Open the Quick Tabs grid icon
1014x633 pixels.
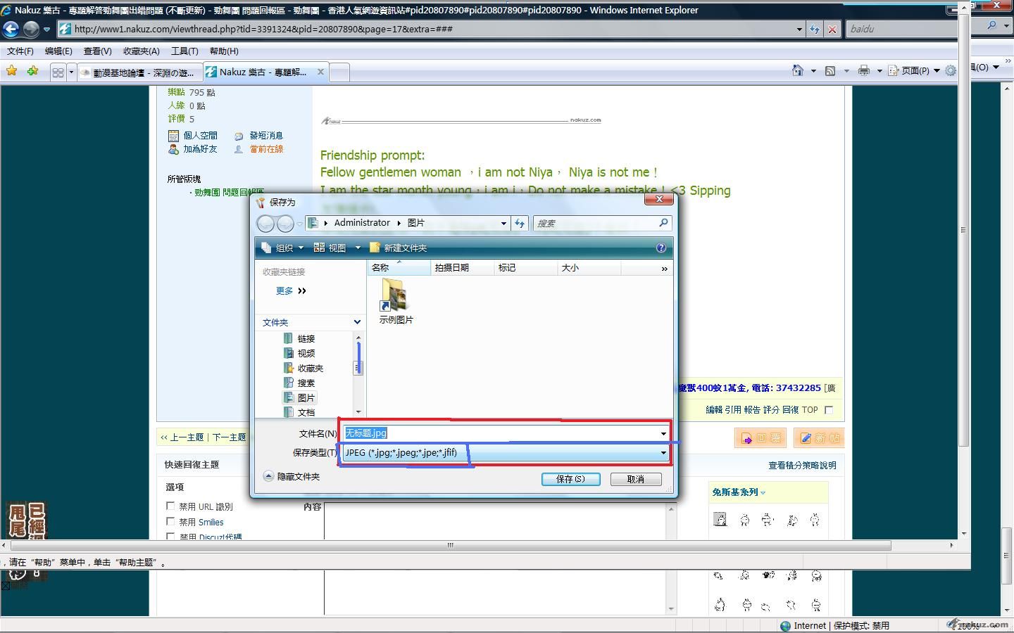(x=58, y=72)
